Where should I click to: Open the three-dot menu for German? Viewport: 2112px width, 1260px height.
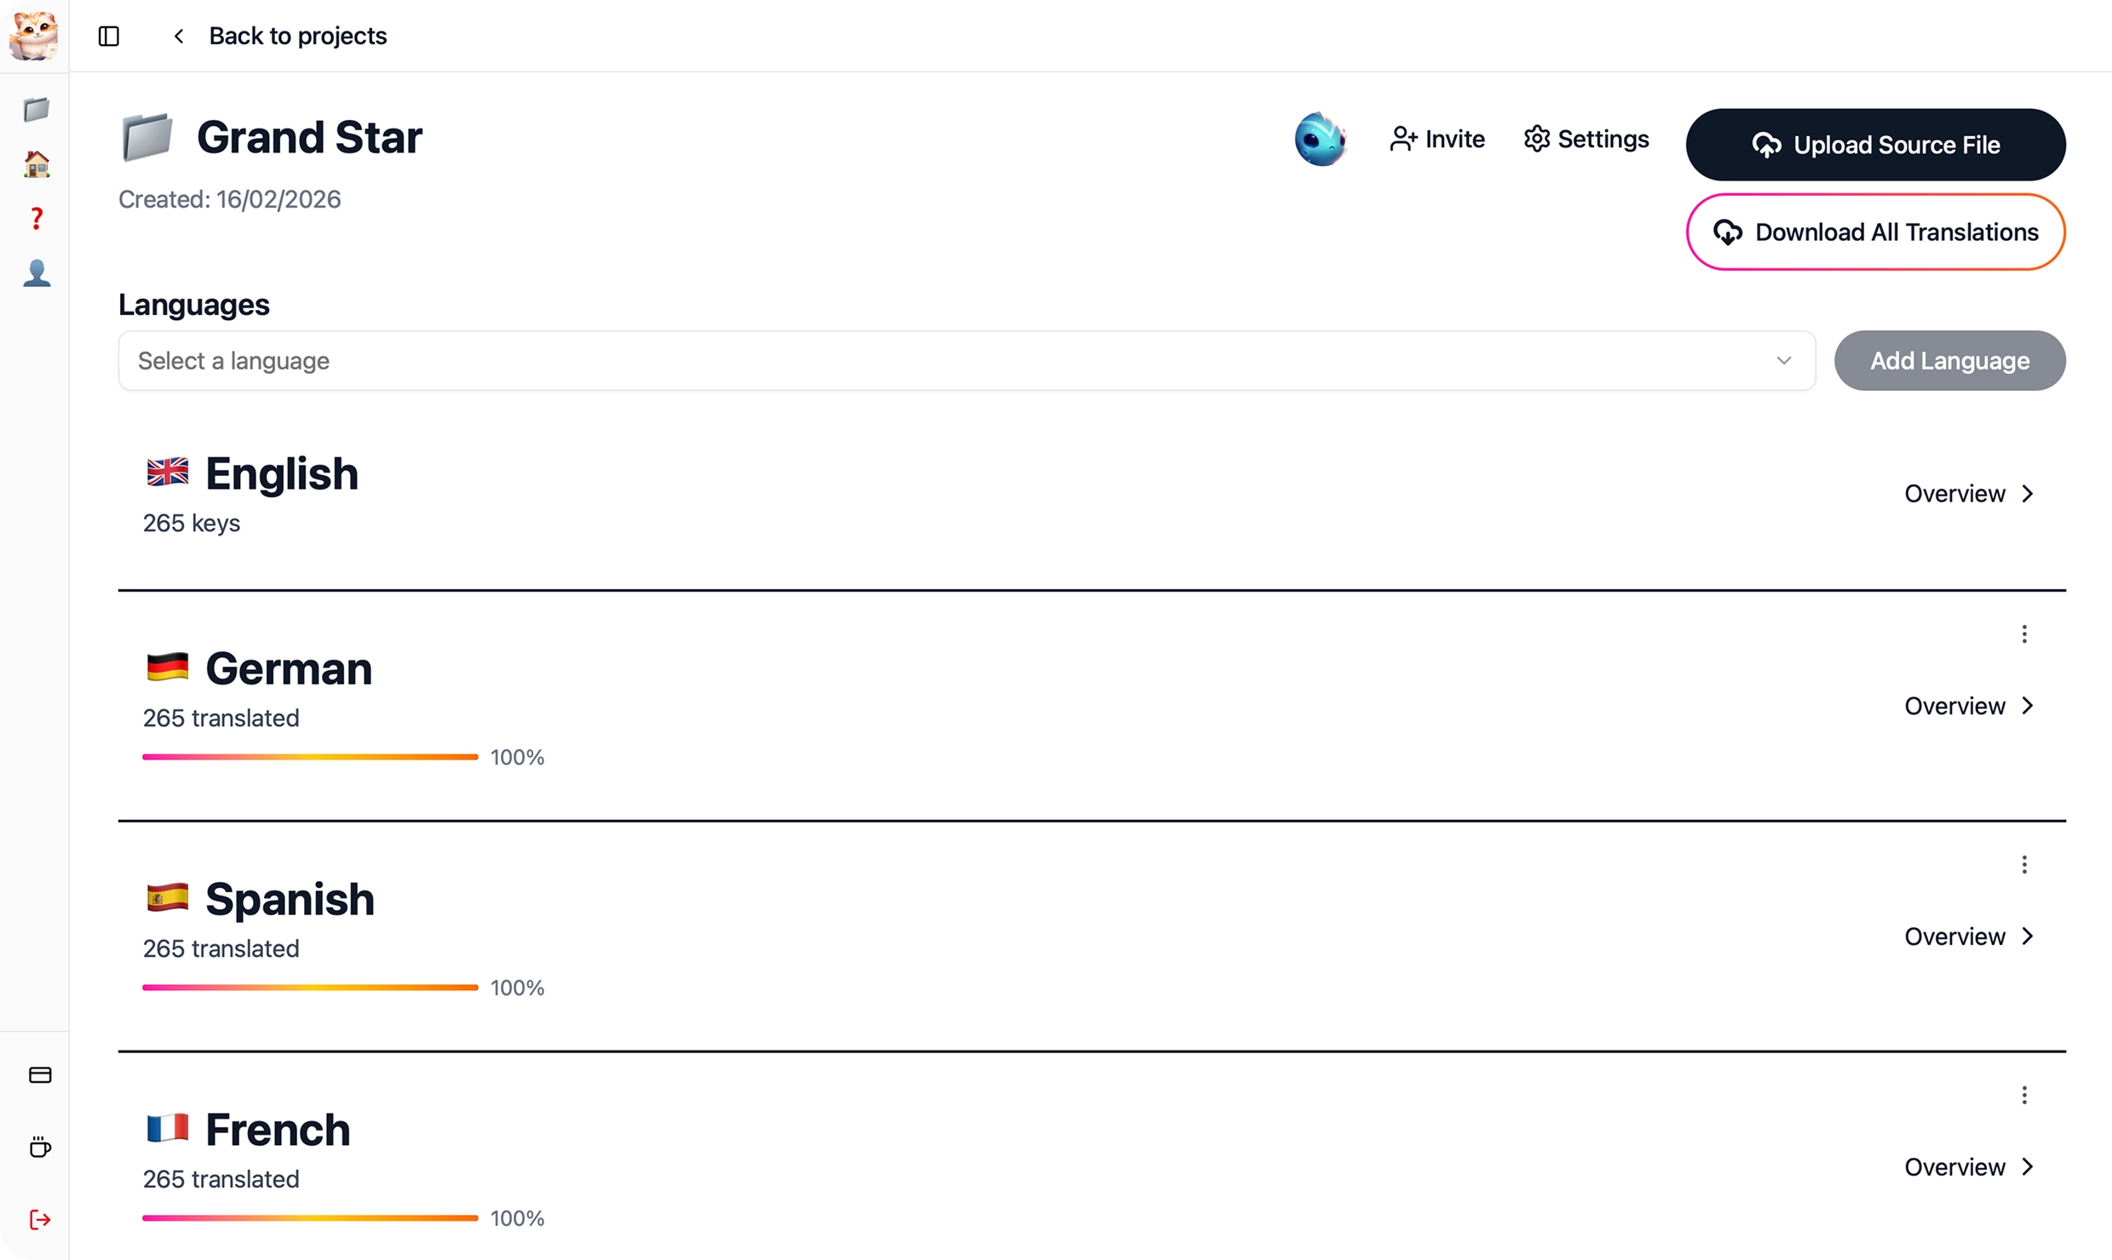2025,633
